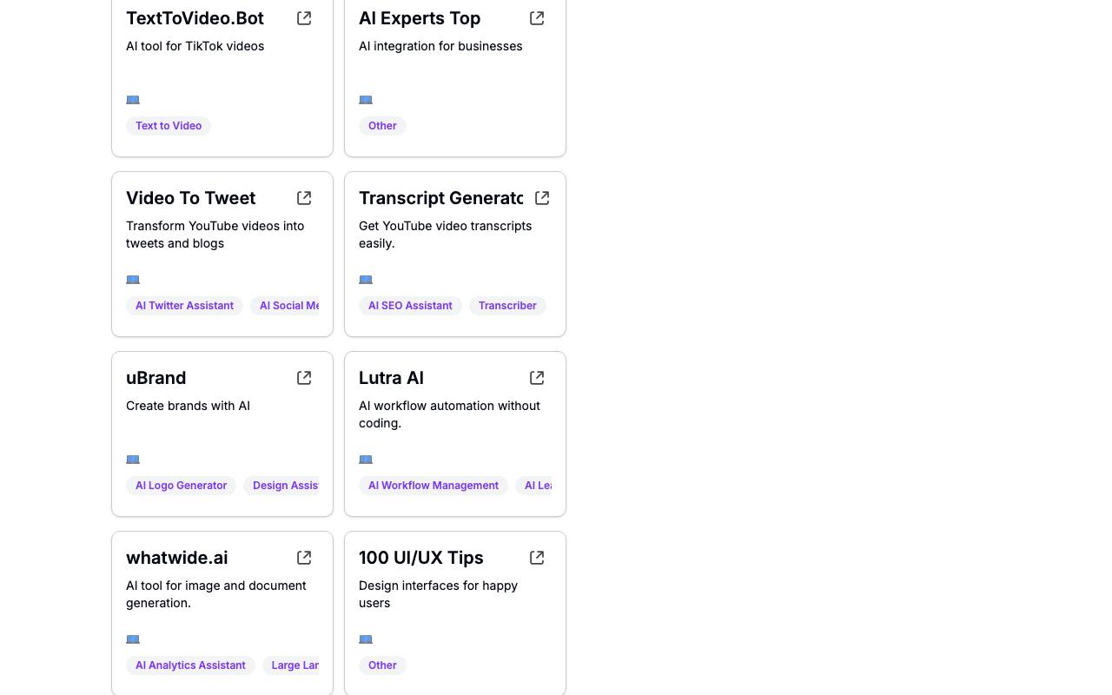Open external link for TextToVideo.Bot
Screen dimensions: 1112x695
pos(304,18)
